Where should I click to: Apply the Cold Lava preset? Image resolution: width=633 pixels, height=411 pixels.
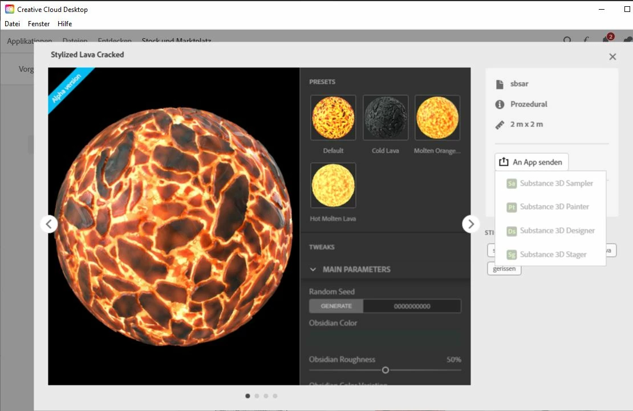click(386, 118)
